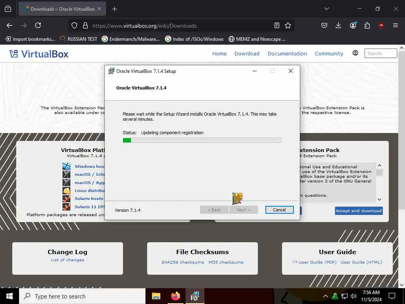Open the uBlock Origin extension icon
The height and width of the screenshot is (304, 405).
(x=381, y=25)
